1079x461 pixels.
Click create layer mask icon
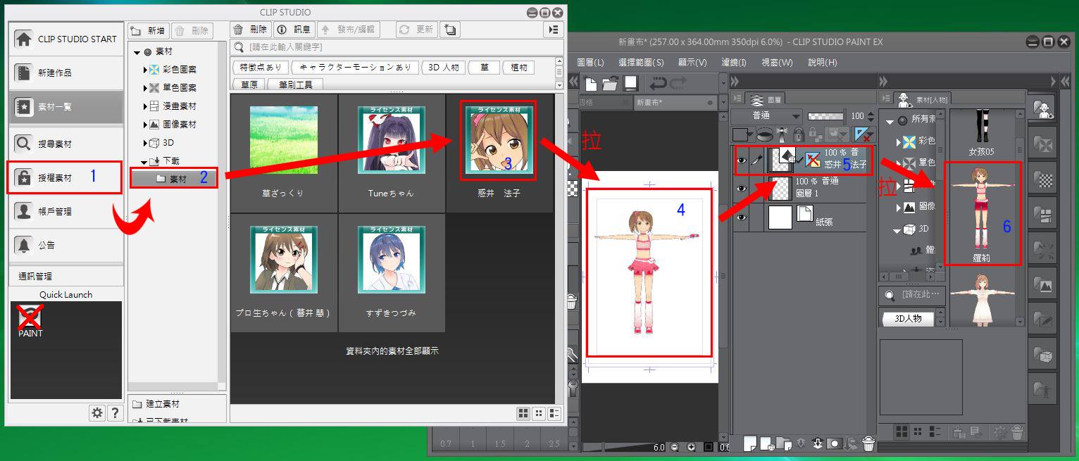click(835, 443)
